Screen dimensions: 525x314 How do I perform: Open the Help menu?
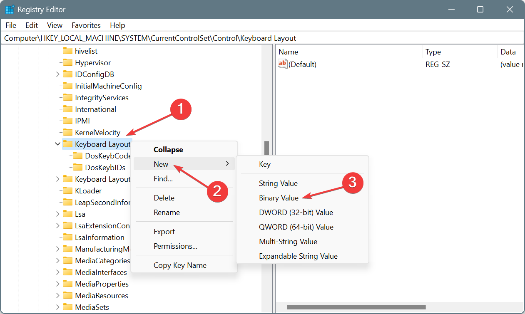(x=117, y=25)
